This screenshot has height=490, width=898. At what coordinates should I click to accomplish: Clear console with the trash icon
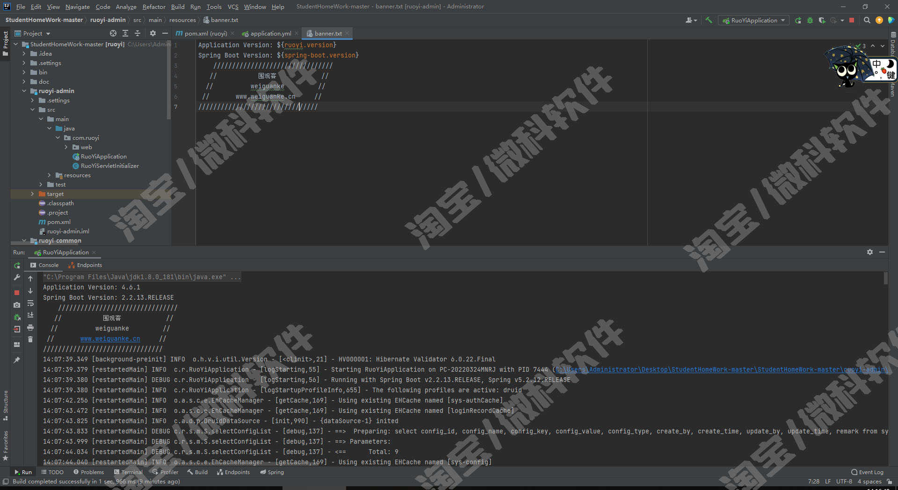point(30,339)
